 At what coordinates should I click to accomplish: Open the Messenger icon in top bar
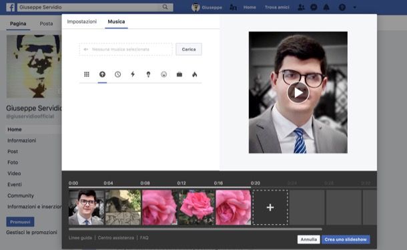[x=314, y=7]
